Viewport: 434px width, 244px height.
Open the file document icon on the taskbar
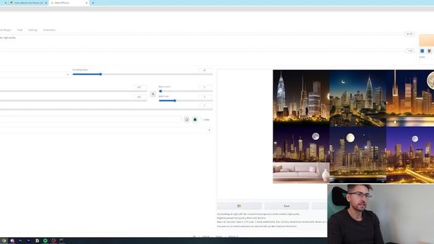click(37, 241)
